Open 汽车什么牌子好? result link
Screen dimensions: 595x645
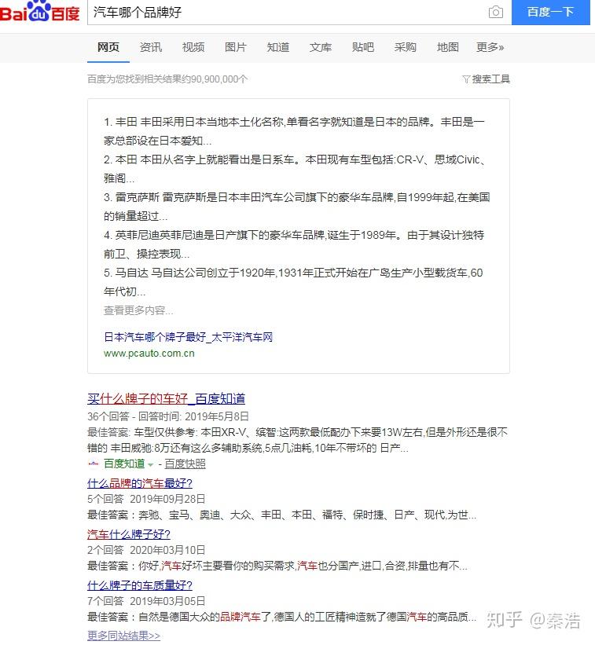click(129, 534)
